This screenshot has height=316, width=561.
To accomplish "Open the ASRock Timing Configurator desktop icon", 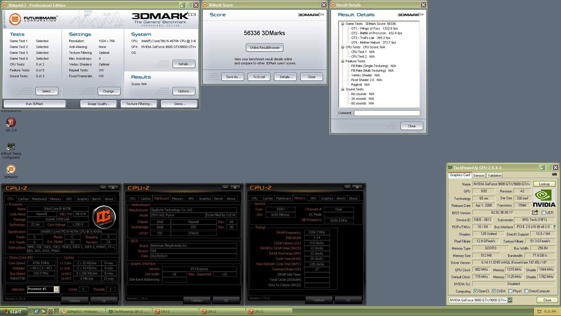I will [11, 146].
